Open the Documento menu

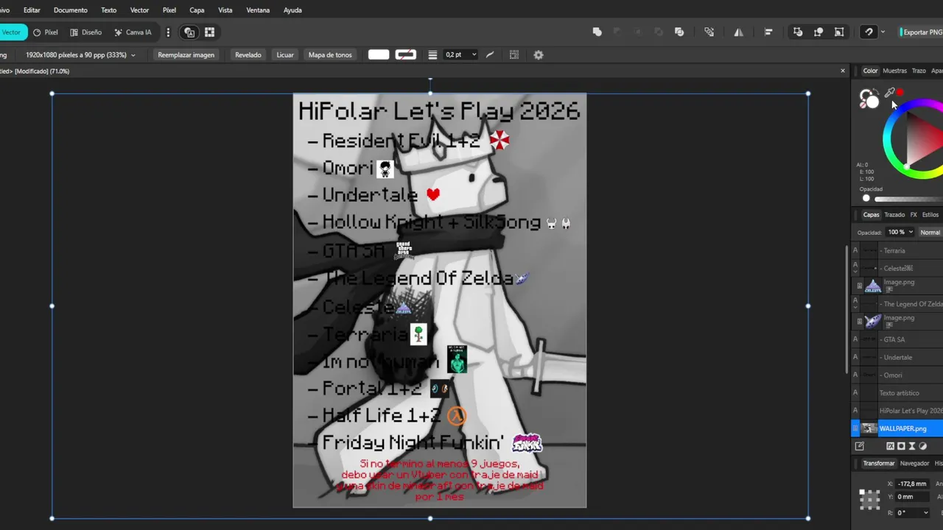pos(71,10)
